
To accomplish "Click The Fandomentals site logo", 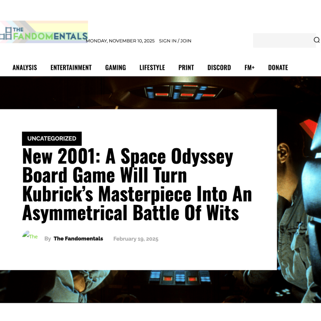I will (44, 32).
